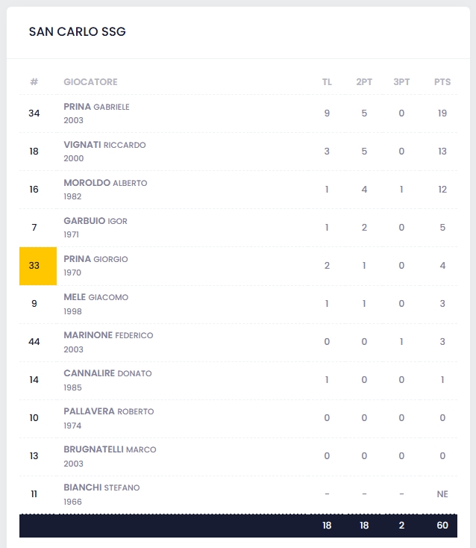Select Mele Giacomo player name
Screen dimensions: 476x548
point(96,297)
